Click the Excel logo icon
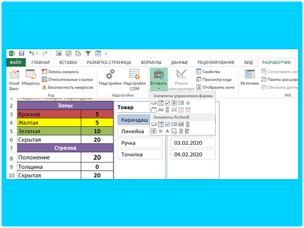This screenshot has height=228, width=304. click(x=12, y=53)
